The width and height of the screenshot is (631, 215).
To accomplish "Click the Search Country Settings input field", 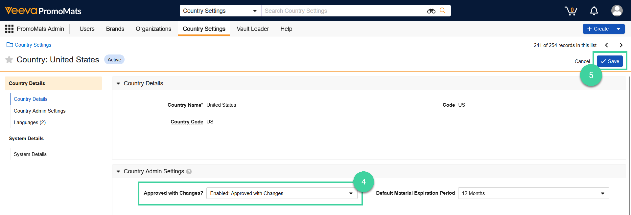I will click(x=343, y=11).
